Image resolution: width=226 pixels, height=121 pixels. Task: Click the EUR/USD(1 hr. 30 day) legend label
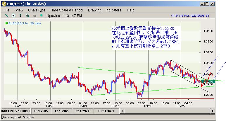[x=25, y=23]
